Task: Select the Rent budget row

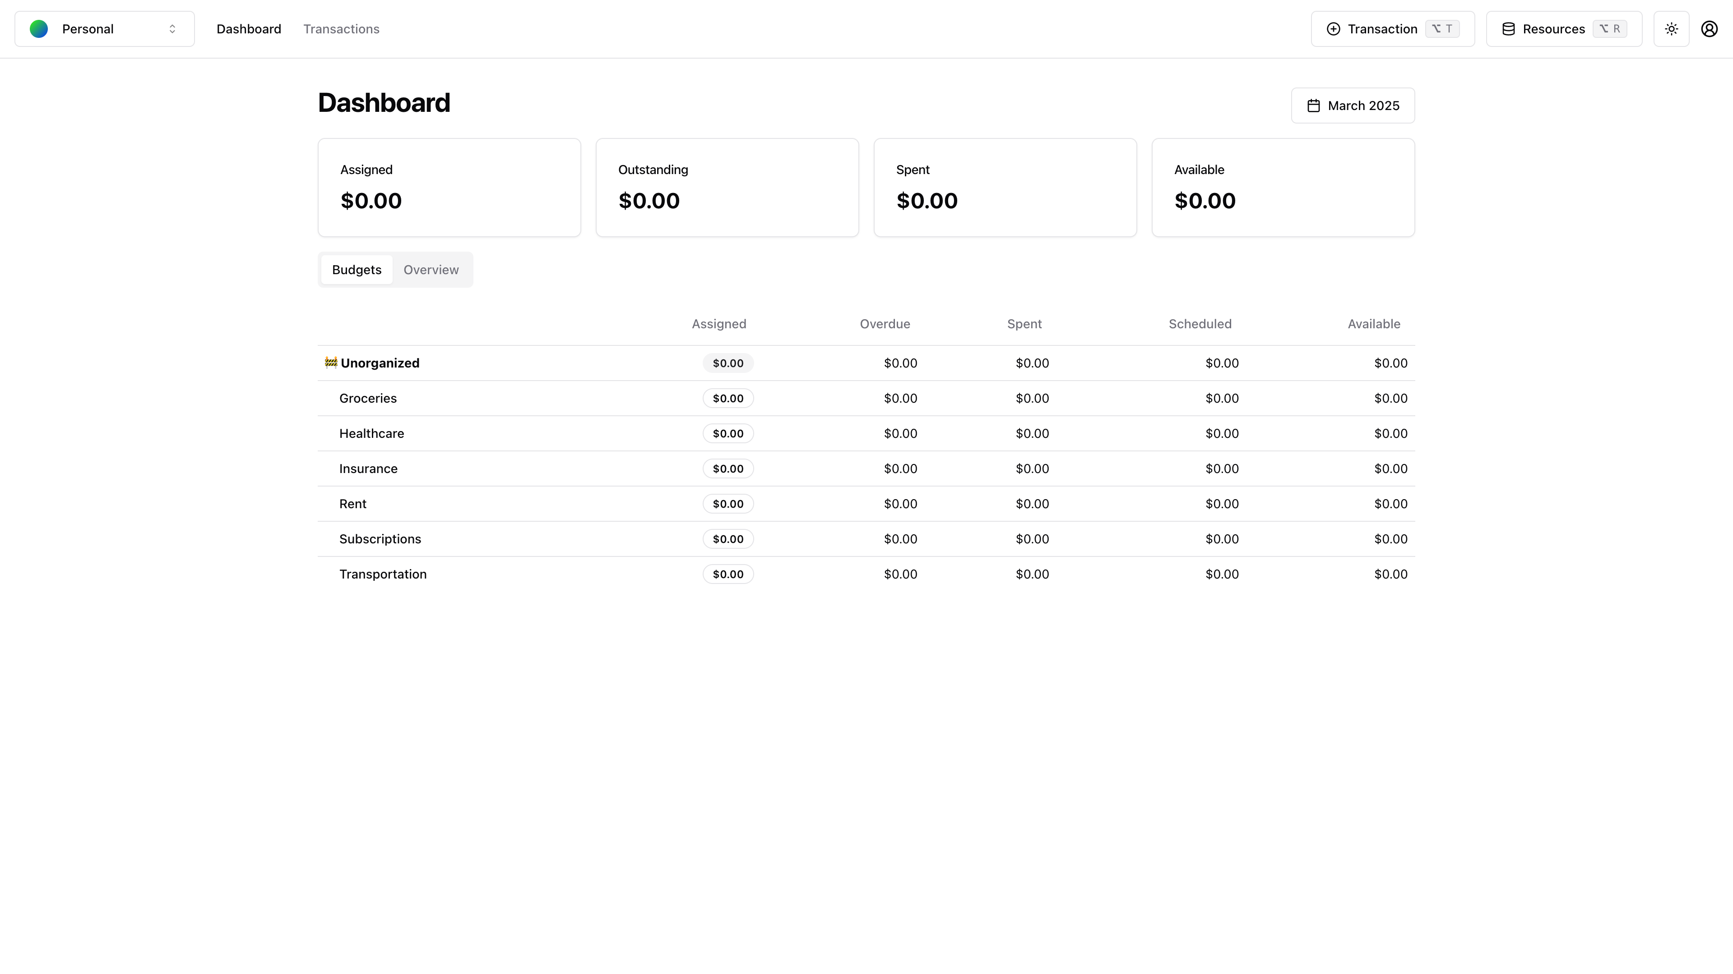Action: [x=866, y=504]
